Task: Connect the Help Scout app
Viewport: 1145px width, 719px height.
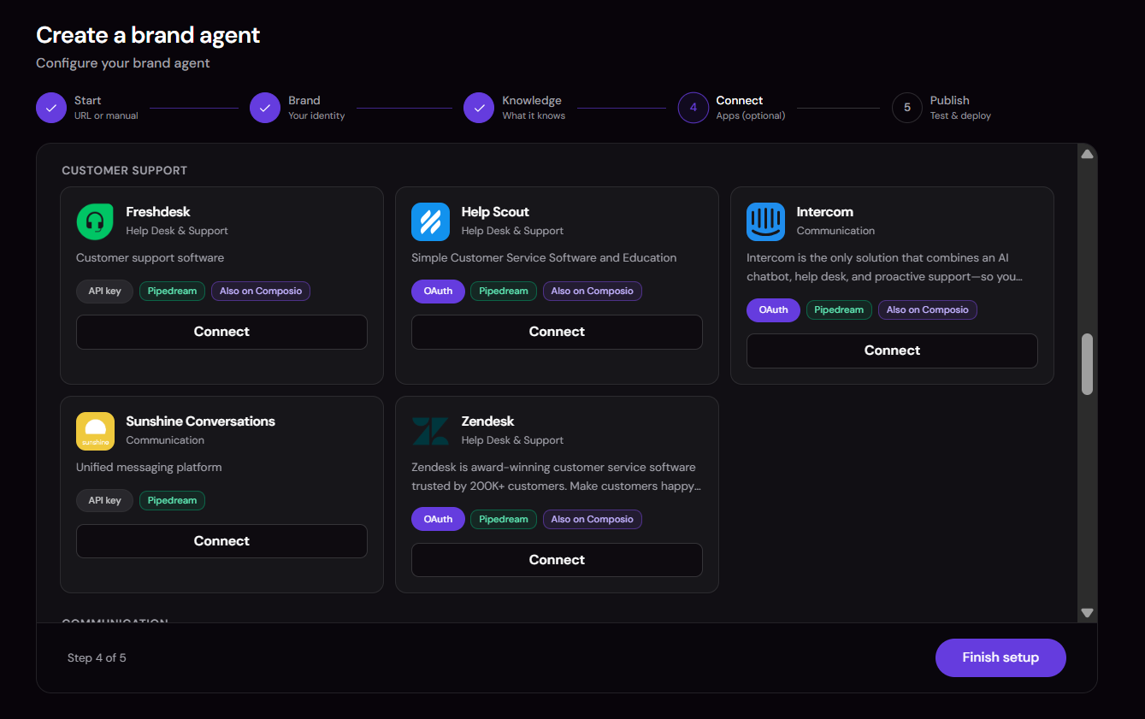Action: coord(557,332)
